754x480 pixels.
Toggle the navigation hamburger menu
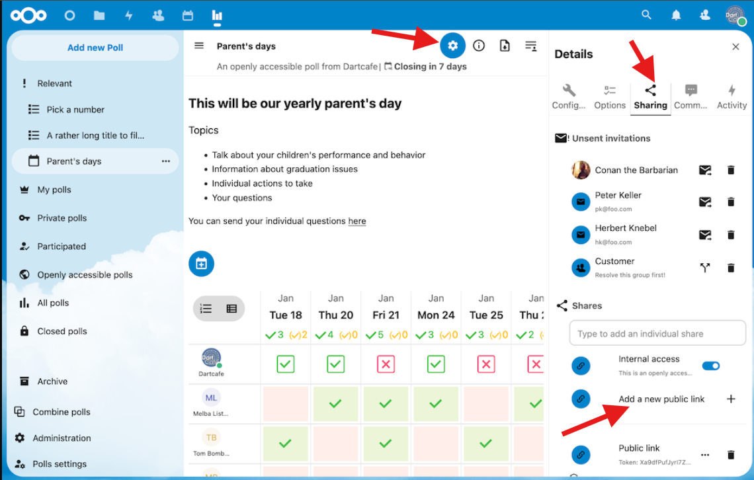click(x=199, y=46)
